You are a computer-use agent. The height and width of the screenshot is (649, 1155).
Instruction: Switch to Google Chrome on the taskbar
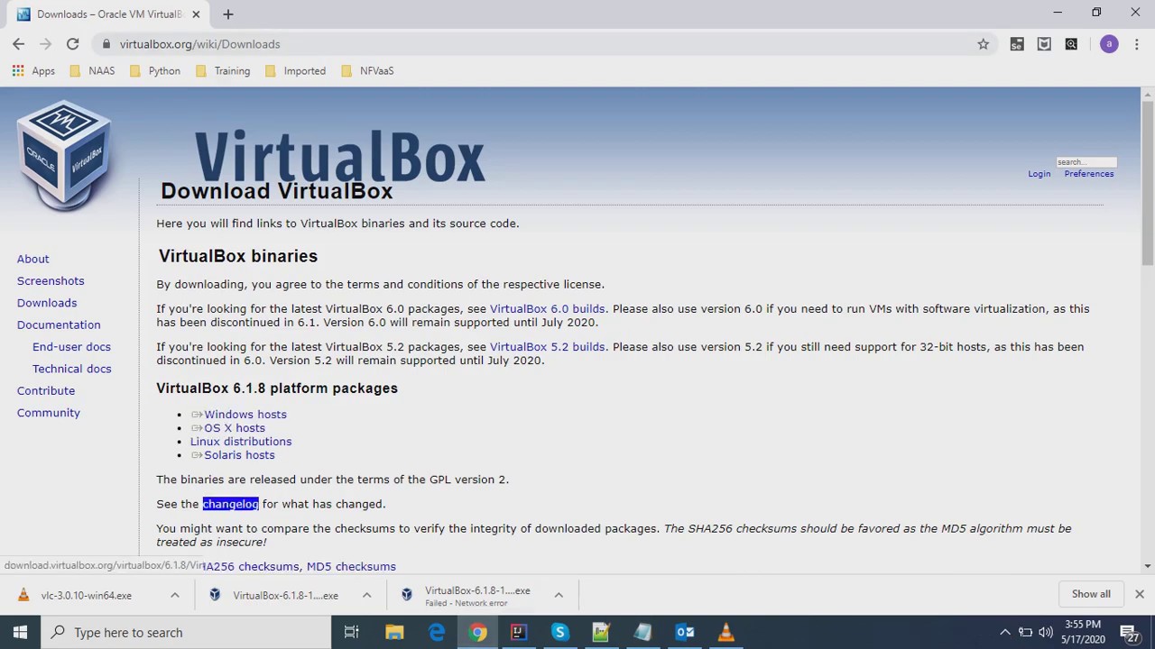click(x=478, y=632)
